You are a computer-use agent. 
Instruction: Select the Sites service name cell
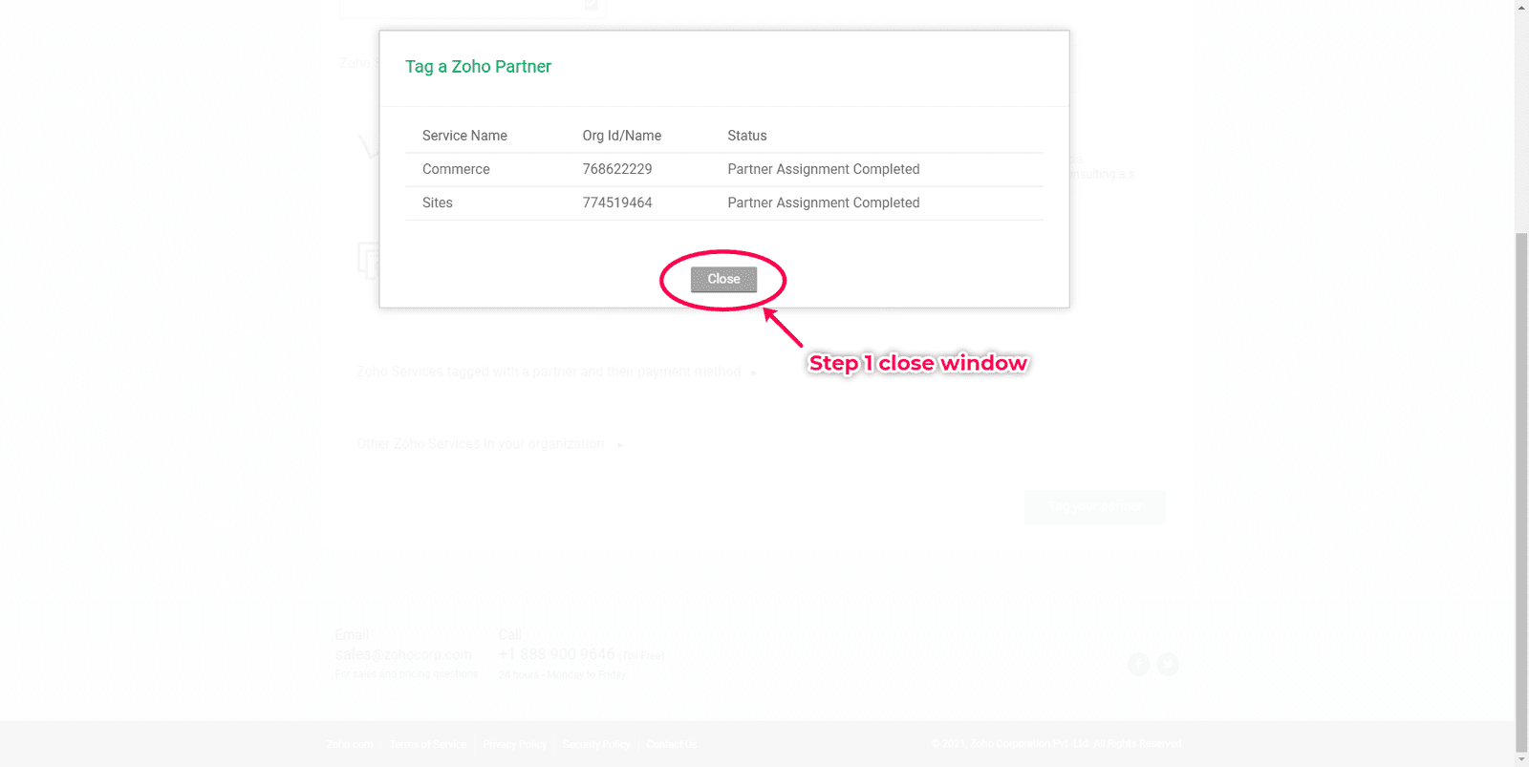point(438,202)
